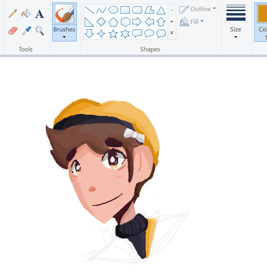Expand the full shapes gallery
267x270 pixels.
[x=172, y=33]
